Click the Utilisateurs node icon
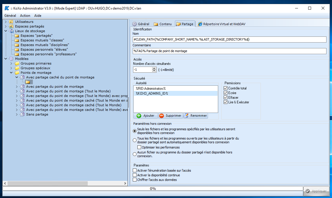 coord(11,21)
